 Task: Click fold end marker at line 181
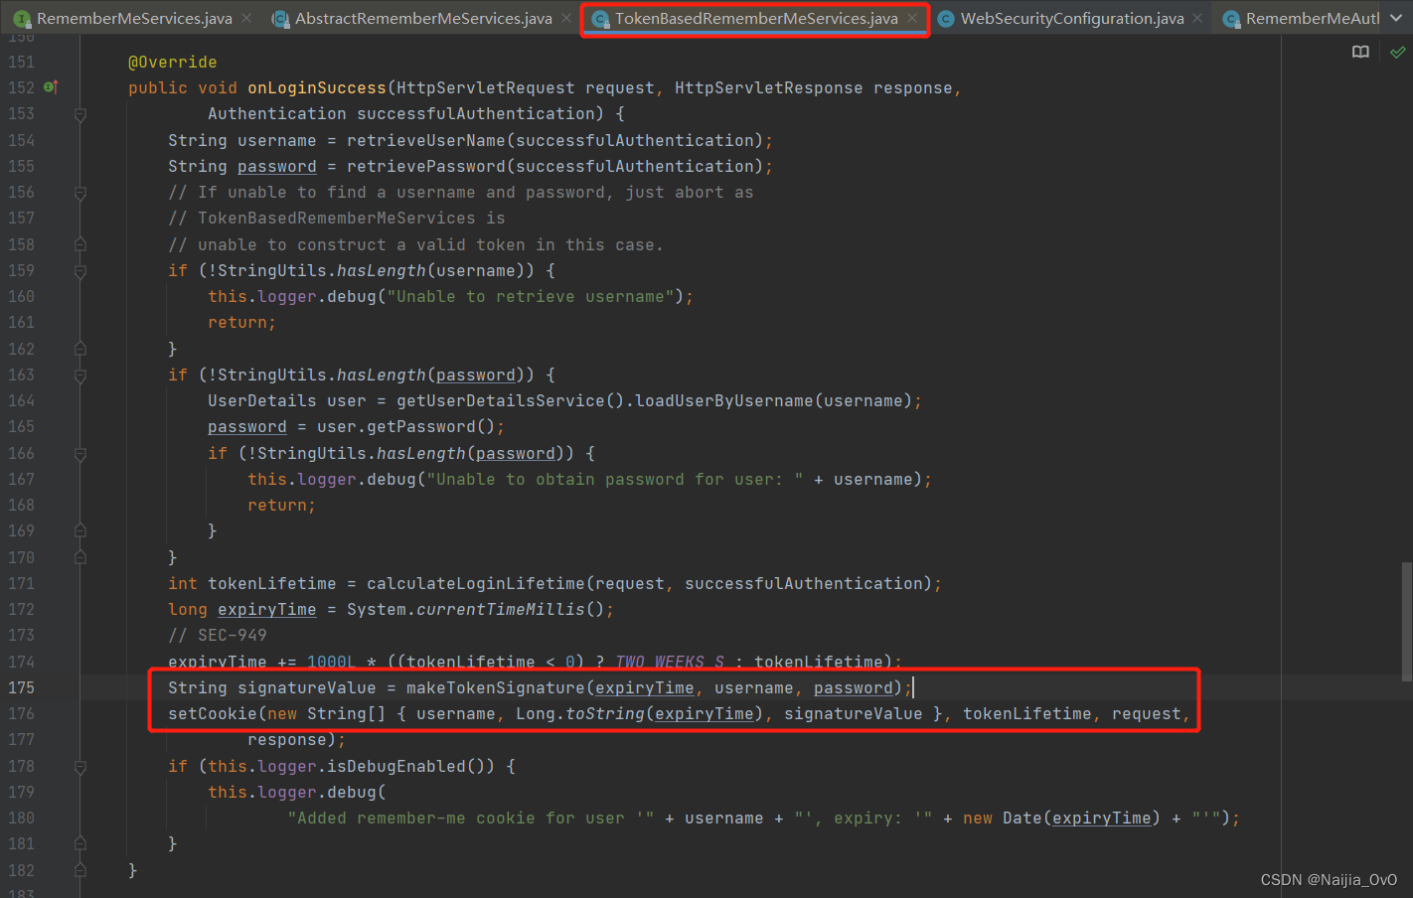[x=80, y=843]
